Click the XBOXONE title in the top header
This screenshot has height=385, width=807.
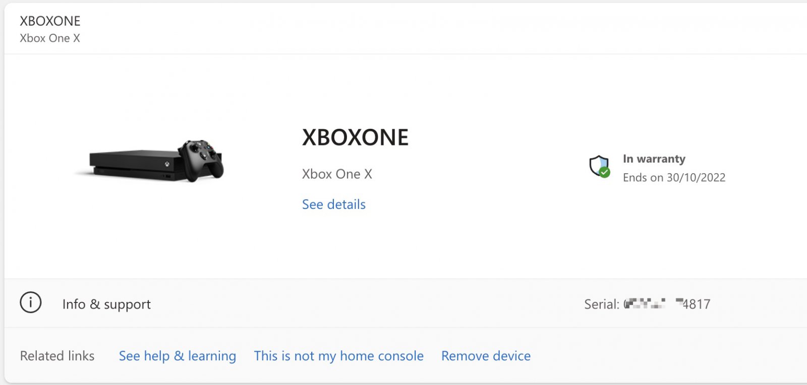coord(50,21)
